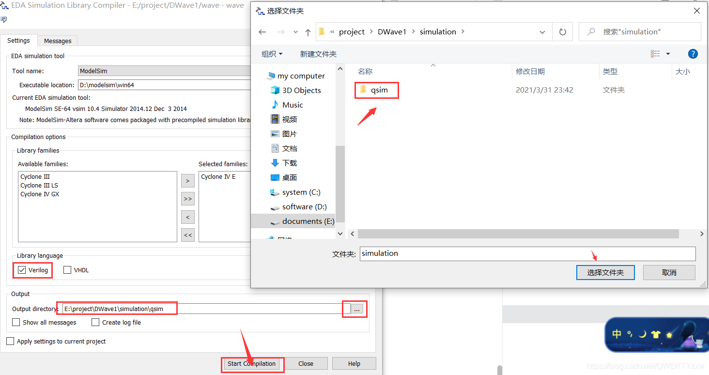This screenshot has width=709, height=375.
Task: Confirm with 选择文件夹 button
Action: pyautogui.click(x=605, y=273)
